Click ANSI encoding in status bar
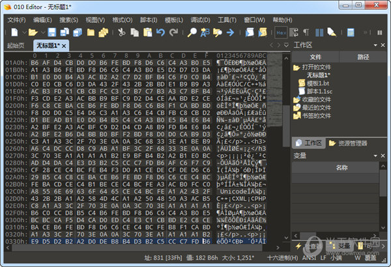 click(309, 257)
